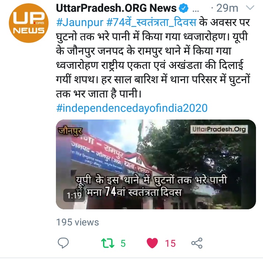The image size is (263, 261).
Task: Click the UttarPradesh.Org watermark in the video
Action: coord(219,129)
